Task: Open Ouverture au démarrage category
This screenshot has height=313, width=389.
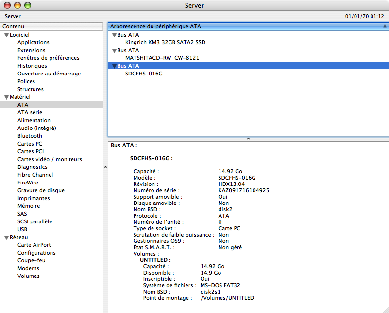Action: click(49, 74)
